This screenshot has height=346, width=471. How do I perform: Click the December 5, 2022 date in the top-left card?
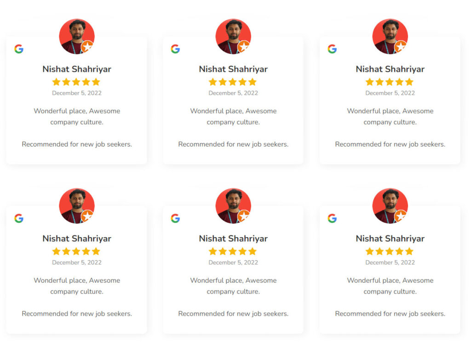pyautogui.click(x=77, y=93)
